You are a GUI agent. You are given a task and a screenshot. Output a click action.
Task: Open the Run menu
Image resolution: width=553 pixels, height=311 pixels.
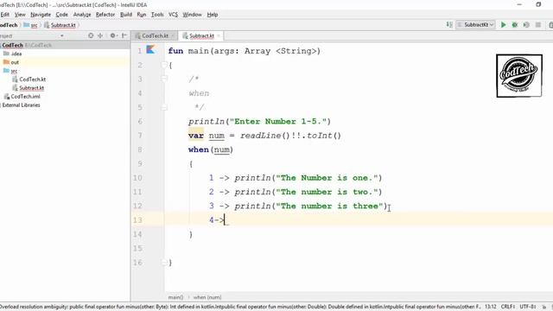coord(142,15)
